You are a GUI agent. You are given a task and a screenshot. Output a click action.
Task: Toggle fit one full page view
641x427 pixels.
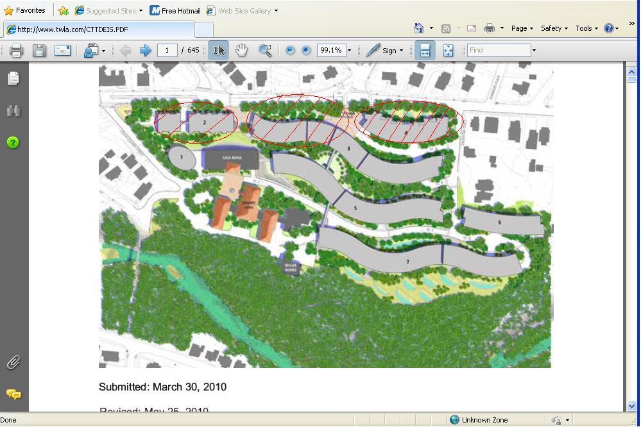[x=448, y=51]
